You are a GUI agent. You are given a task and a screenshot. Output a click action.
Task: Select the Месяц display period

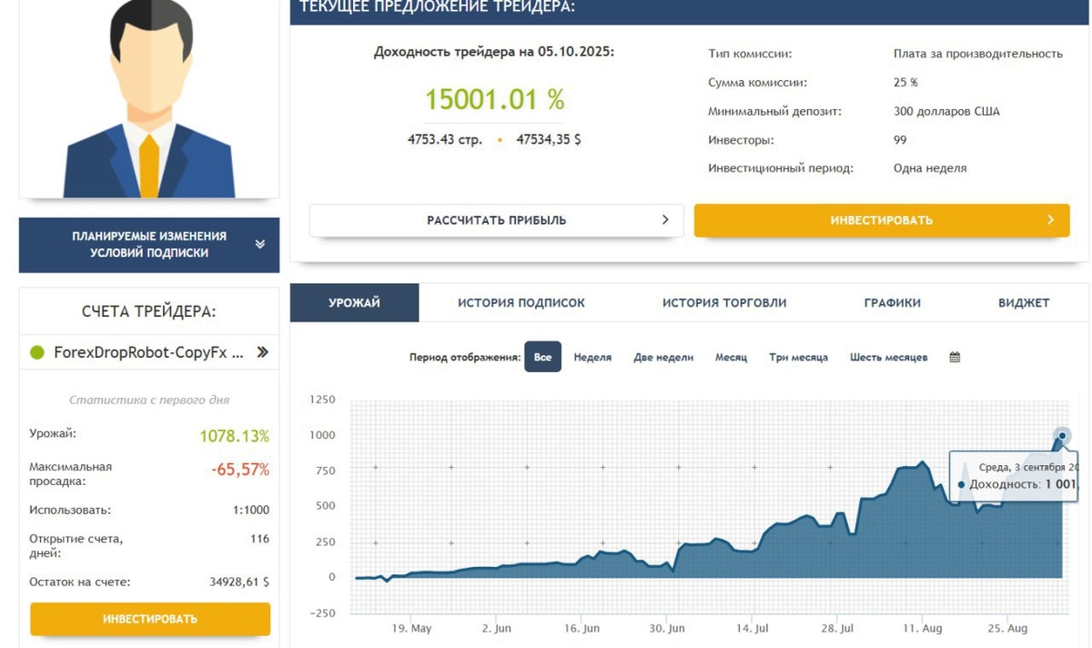(x=731, y=358)
